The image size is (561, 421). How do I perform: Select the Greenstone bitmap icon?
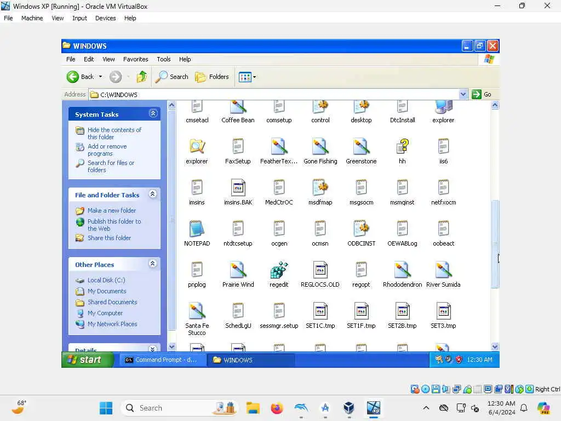click(361, 146)
